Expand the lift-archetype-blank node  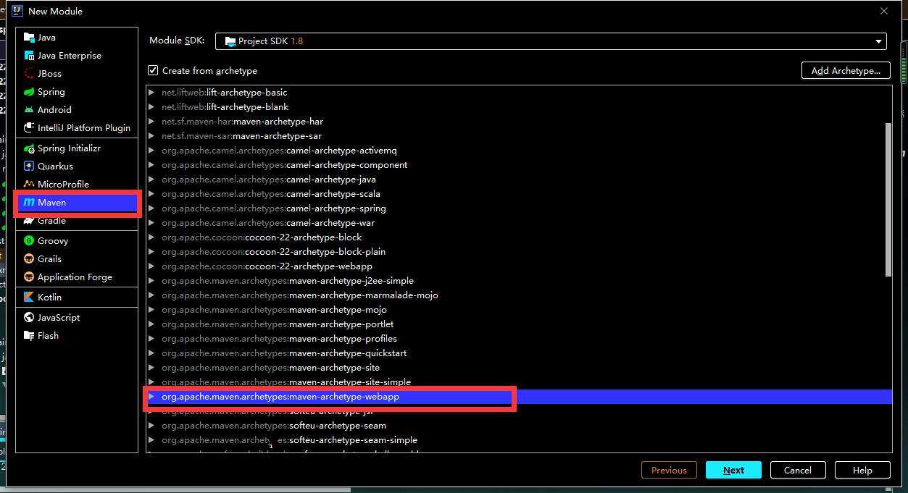click(x=151, y=107)
